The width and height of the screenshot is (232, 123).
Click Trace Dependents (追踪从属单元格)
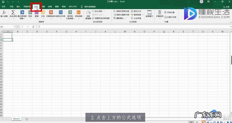click(x=121, y=15)
